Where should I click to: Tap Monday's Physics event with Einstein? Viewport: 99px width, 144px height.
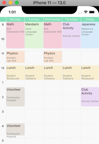[15, 57]
